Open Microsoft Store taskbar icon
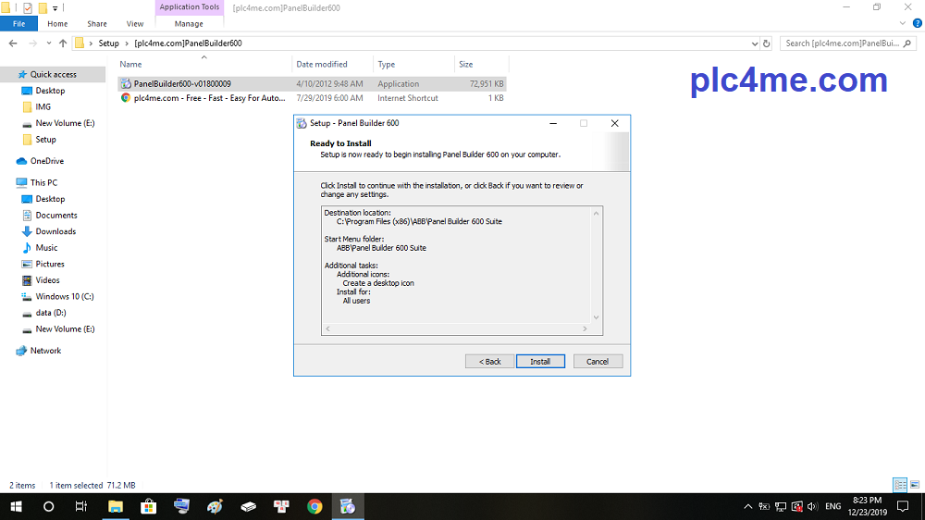The height and width of the screenshot is (520, 925). [148, 506]
